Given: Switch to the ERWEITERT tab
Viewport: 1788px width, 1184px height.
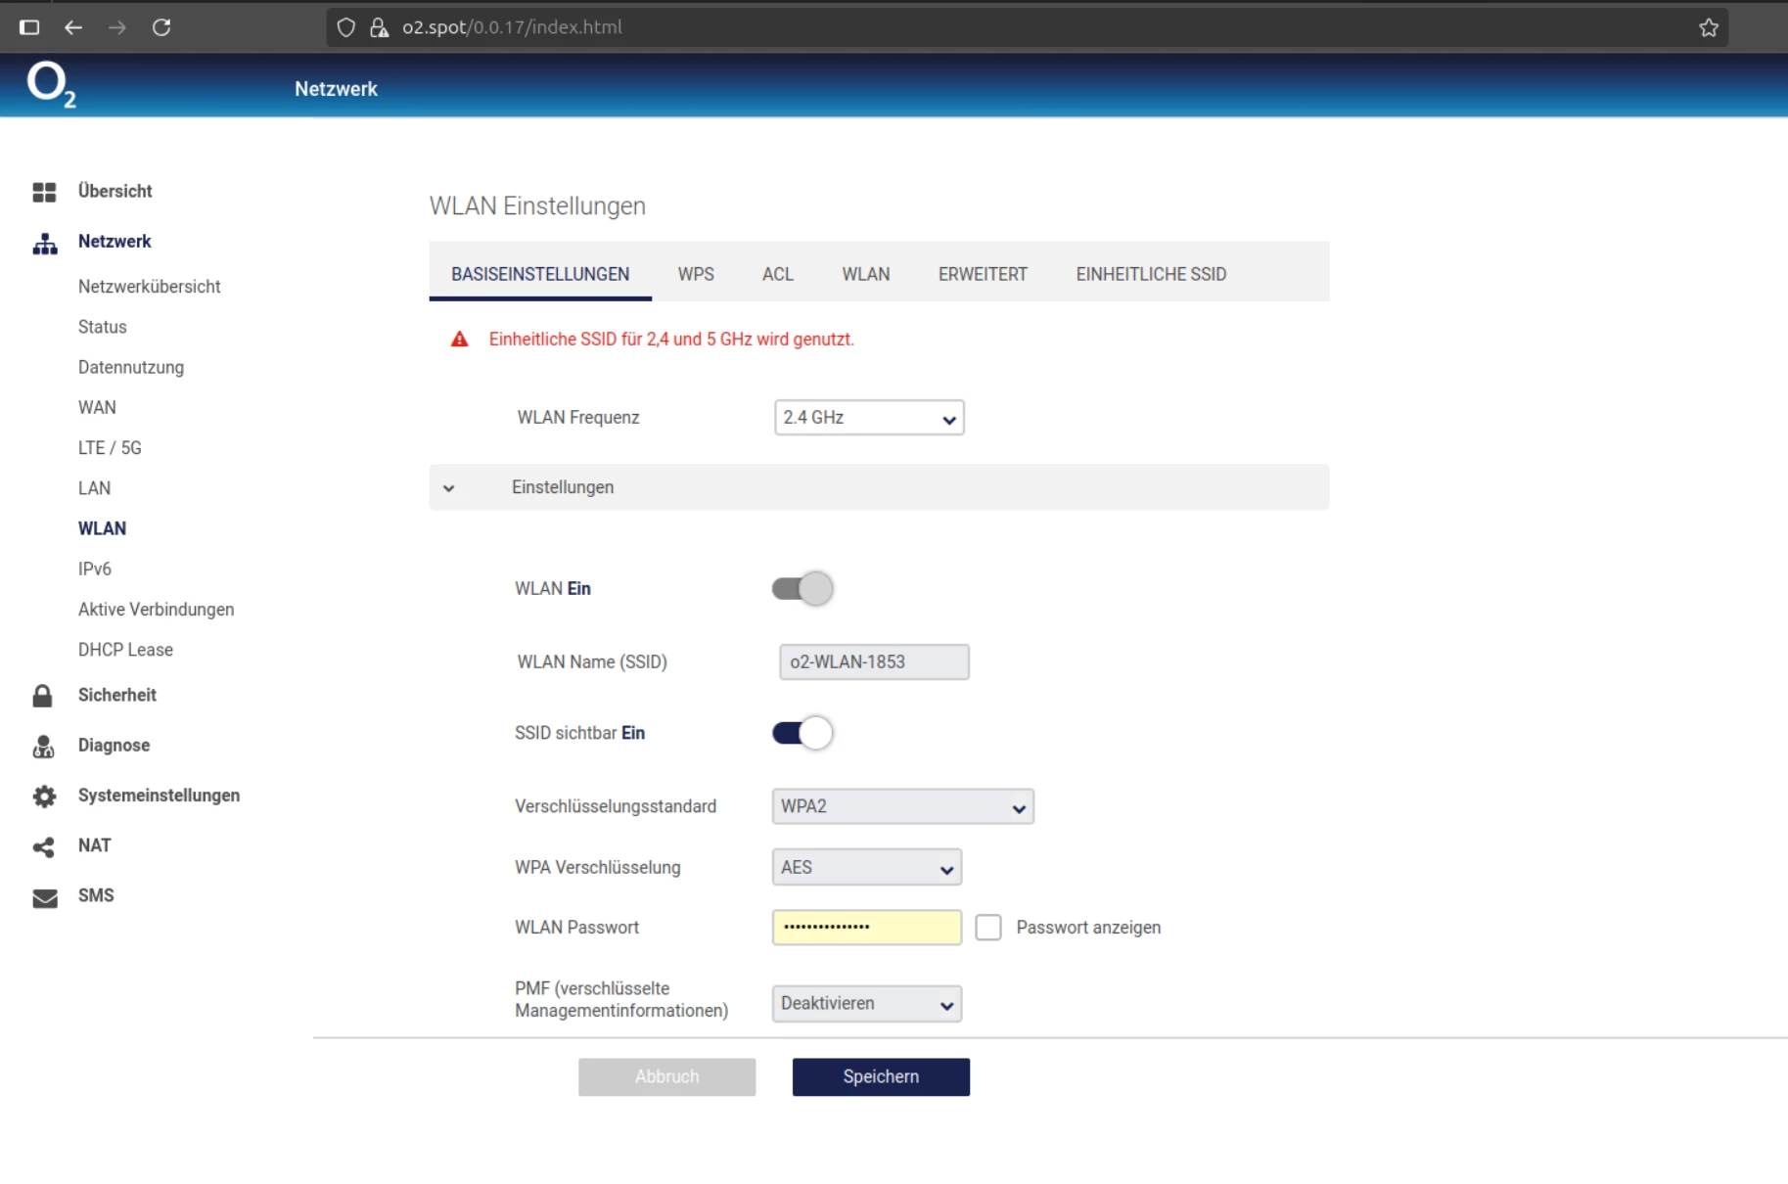Looking at the screenshot, I should 983,274.
